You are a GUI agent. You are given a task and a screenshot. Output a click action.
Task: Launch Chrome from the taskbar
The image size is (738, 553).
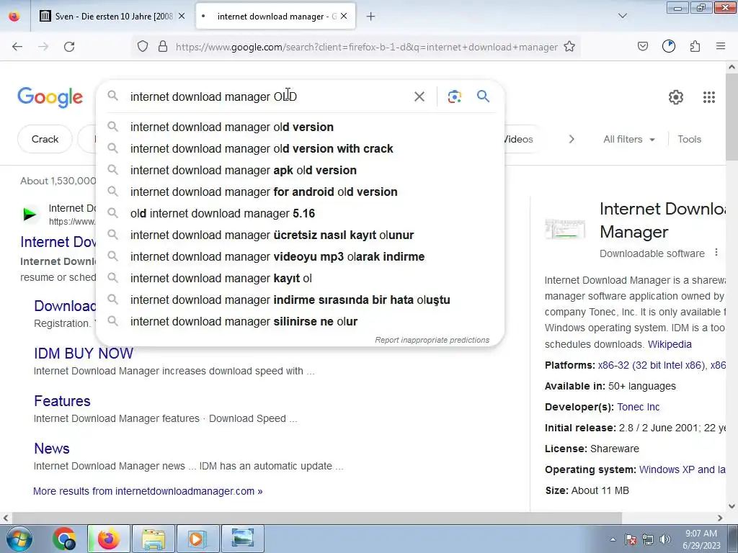click(x=64, y=539)
